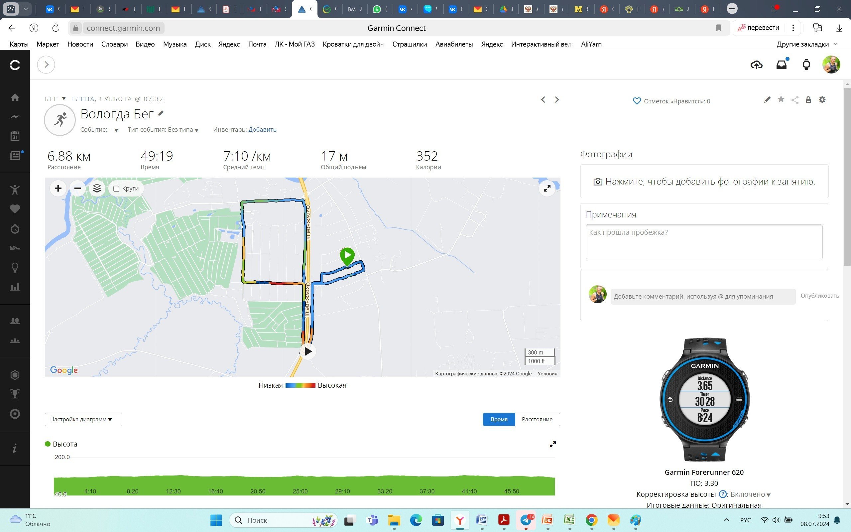The image size is (851, 532).
Task: Focus the Как прошла пробежка notes field
Action: point(704,242)
